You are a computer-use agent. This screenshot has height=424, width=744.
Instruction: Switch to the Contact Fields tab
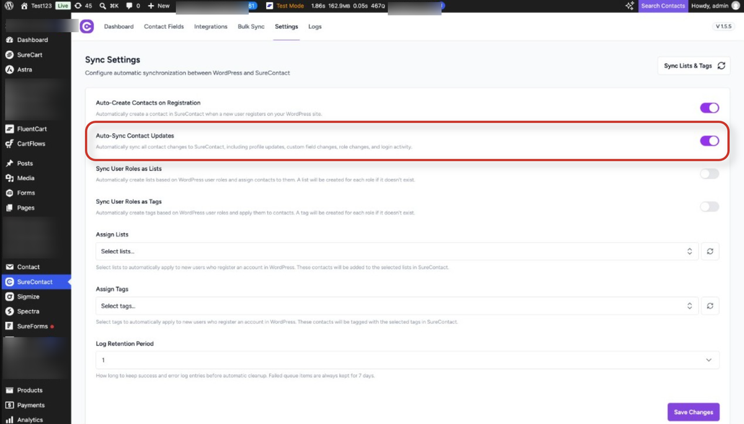click(x=164, y=27)
